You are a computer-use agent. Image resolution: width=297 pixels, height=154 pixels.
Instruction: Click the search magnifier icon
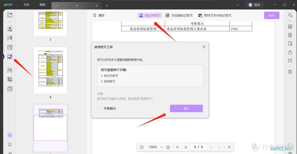[290, 15]
